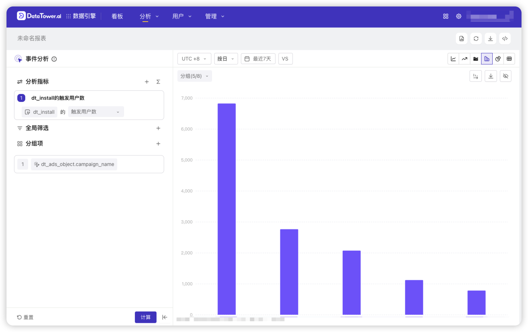Open the 按日 granularity dropdown

click(x=226, y=58)
